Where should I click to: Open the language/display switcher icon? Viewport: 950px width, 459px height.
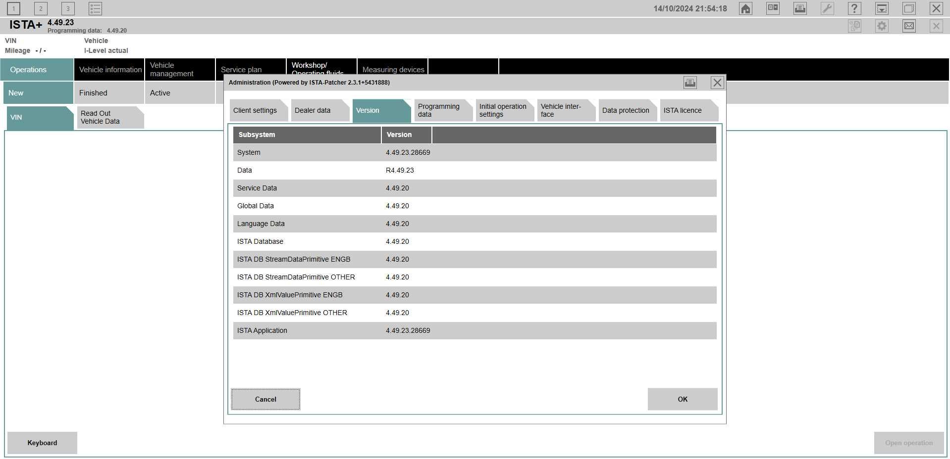tap(773, 8)
